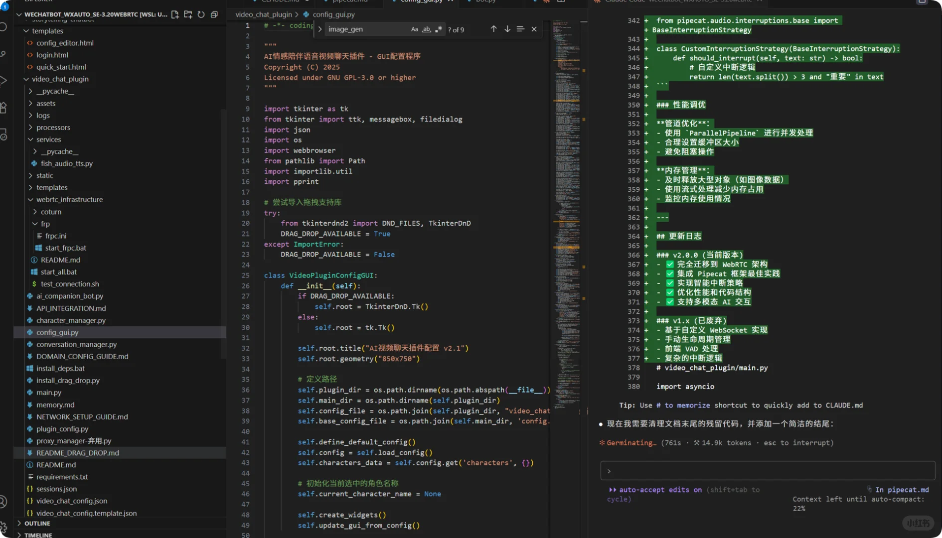Collapse the video_chat_plugin folder
Image resolution: width=942 pixels, height=538 pixels.
(x=26, y=79)
